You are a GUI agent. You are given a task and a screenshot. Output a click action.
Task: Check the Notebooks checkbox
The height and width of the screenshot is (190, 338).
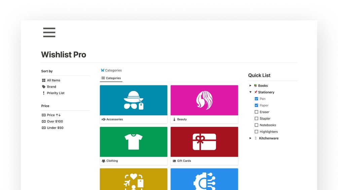tap(256, 125)
